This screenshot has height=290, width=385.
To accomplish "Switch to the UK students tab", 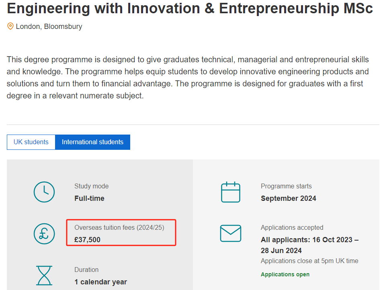I will tap(31, 142).
